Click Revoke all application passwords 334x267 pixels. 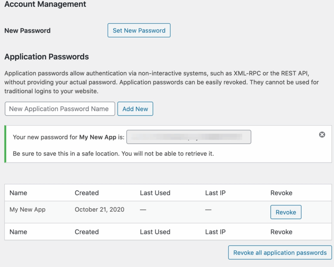(x=280, y=253)
